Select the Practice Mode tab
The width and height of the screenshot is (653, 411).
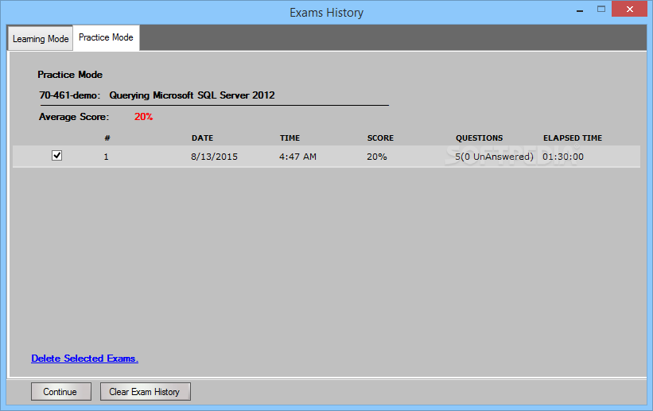tap(107, 37)
